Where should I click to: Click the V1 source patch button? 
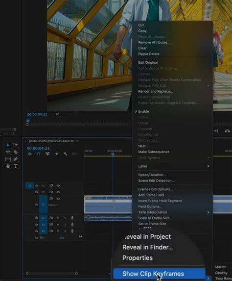click(30, 185)
